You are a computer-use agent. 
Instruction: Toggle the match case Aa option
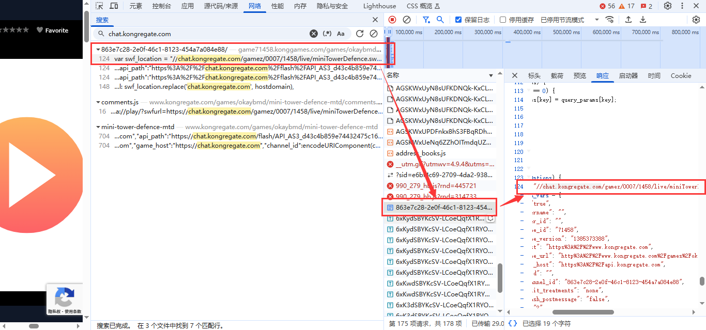[x=341, y=34]
